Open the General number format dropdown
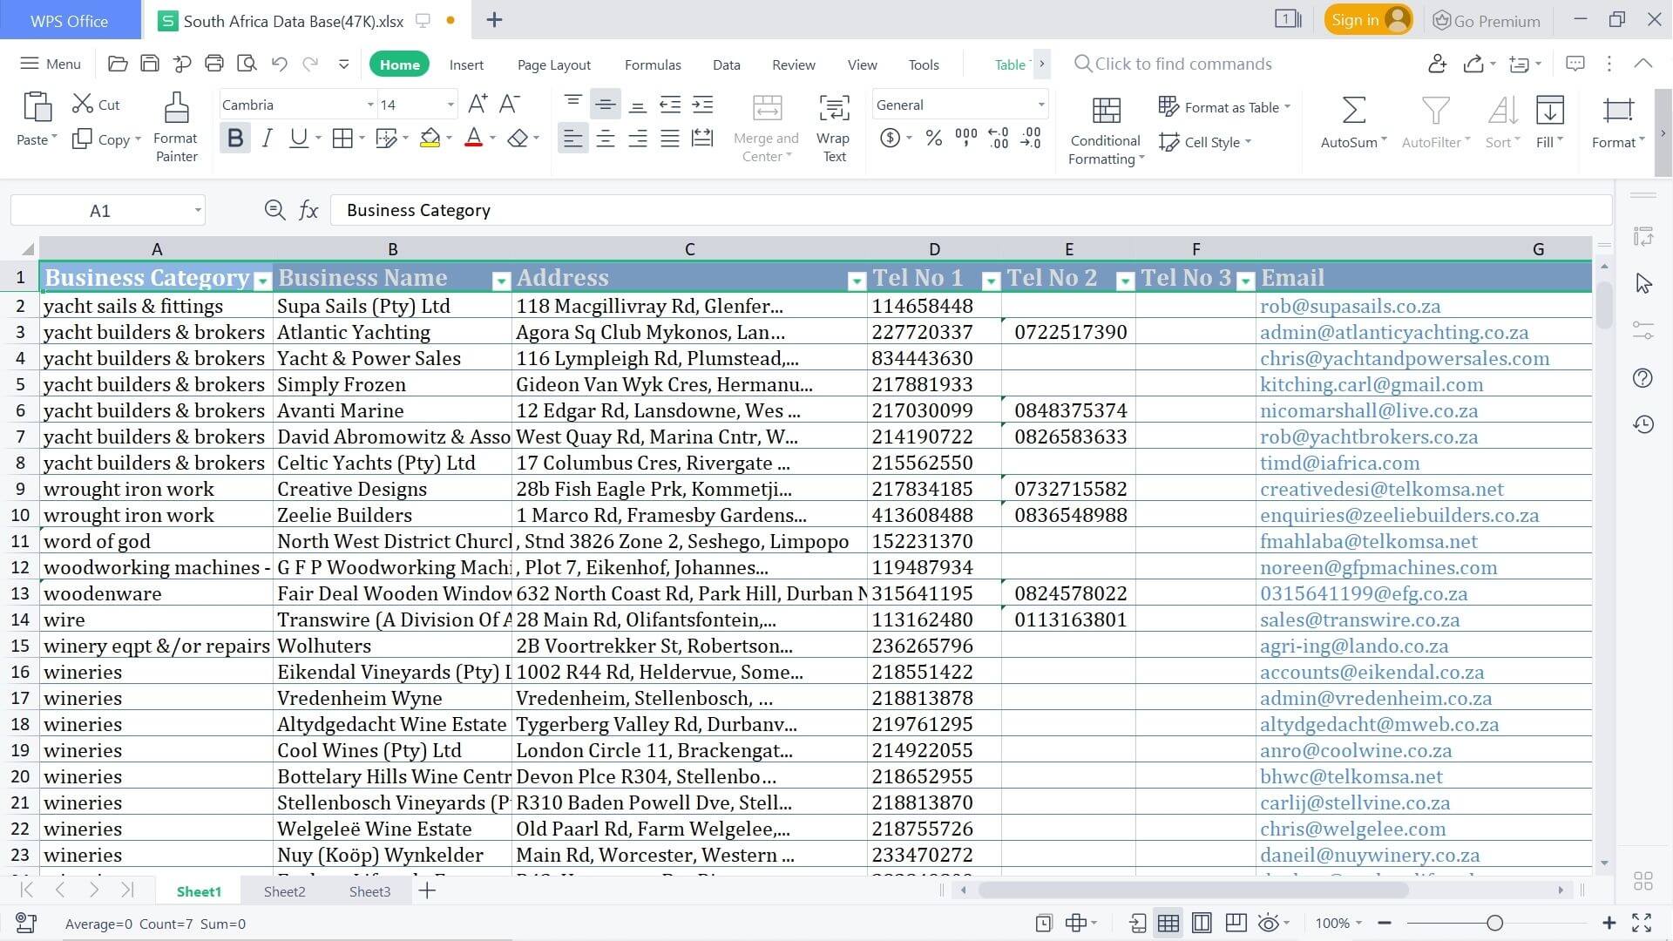Image resolution: width=1673 pixels, height=941 pixels. pyautogui.click(x=1040, y=105)
